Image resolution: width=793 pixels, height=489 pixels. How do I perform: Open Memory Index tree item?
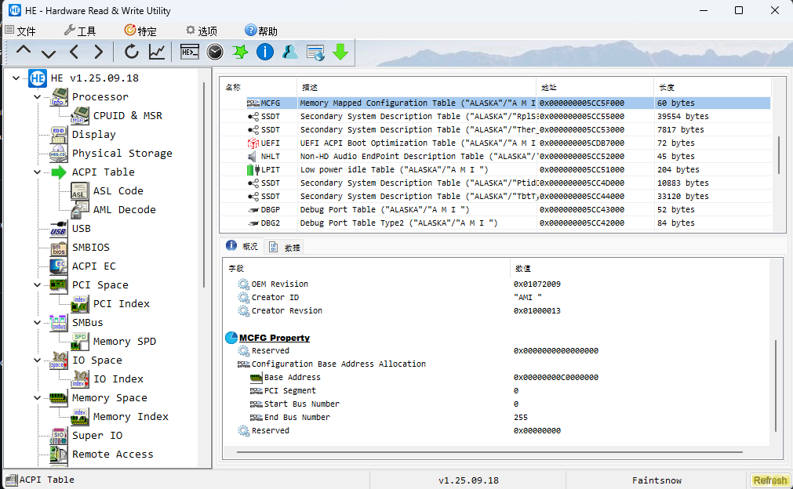tap(130, 417)
